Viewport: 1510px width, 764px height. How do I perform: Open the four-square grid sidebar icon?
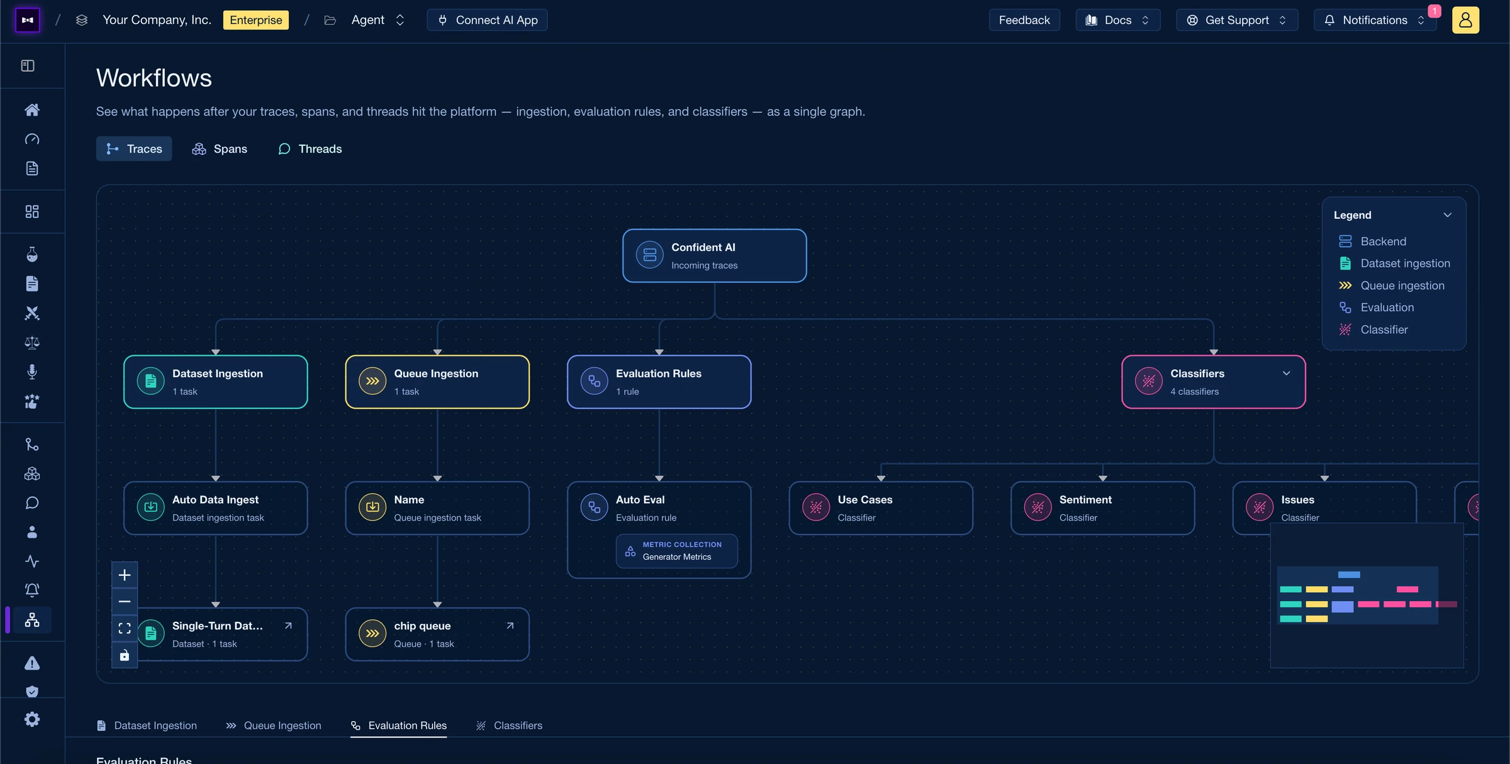tap(32, 211)
